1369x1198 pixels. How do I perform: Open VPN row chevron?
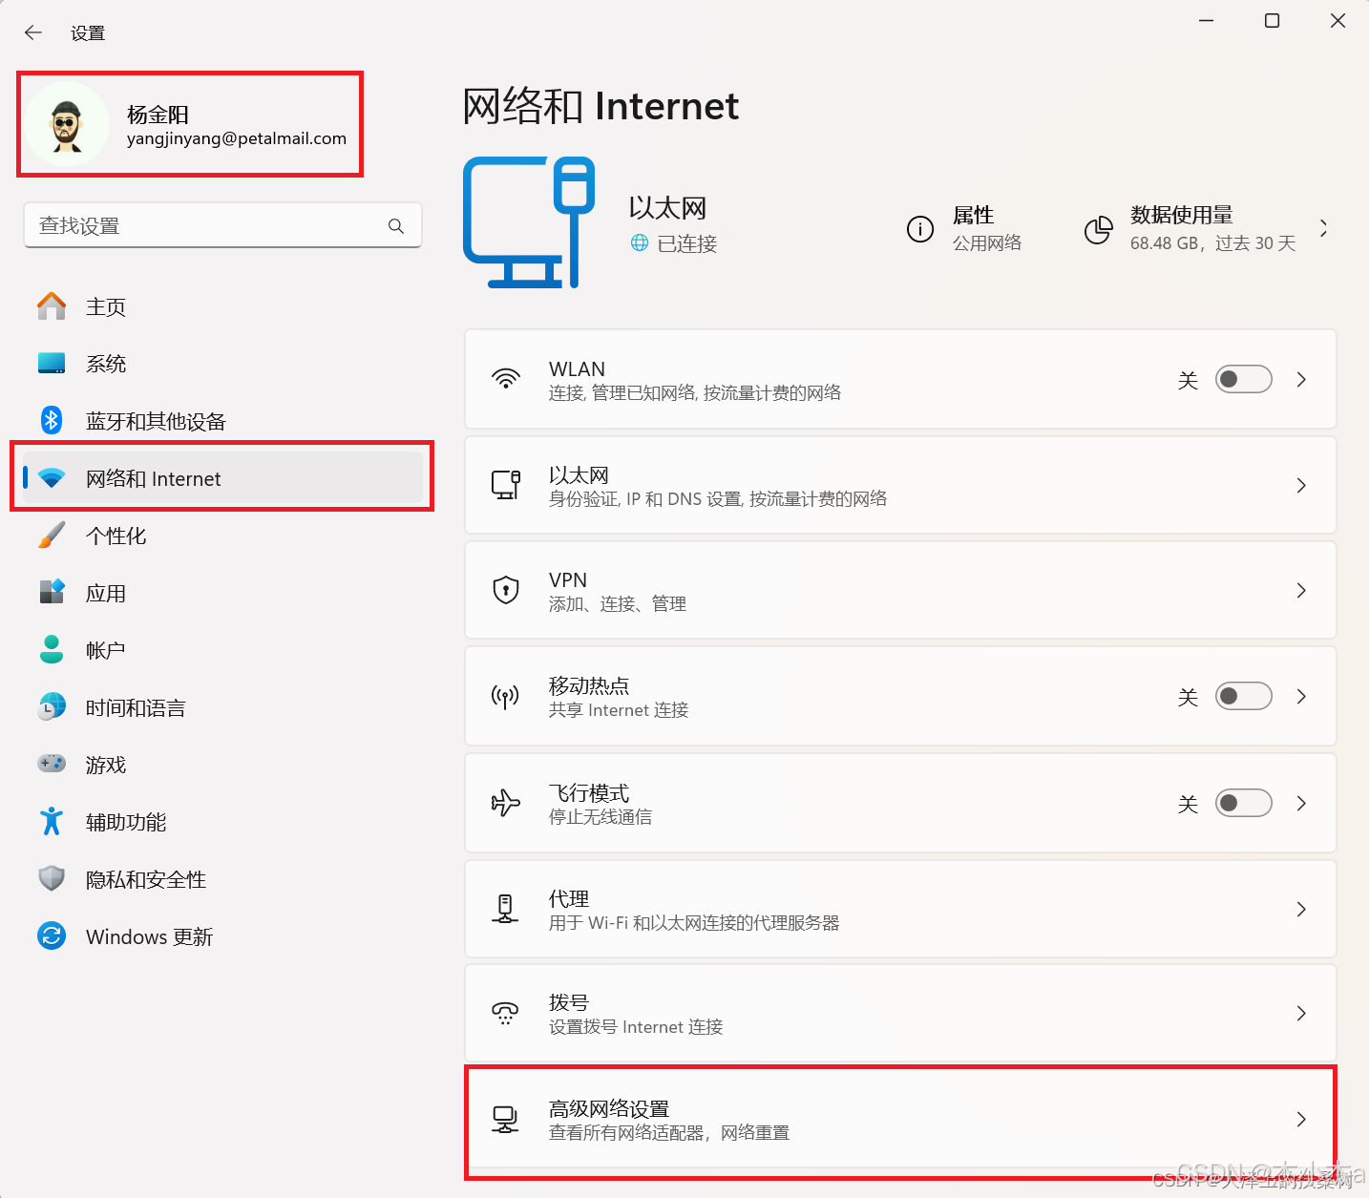pyautogui.click(x=1301, y=590)
